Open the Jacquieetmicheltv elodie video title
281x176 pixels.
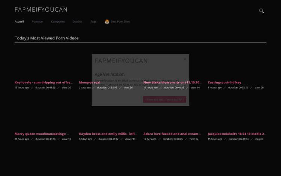click(237, 134)
